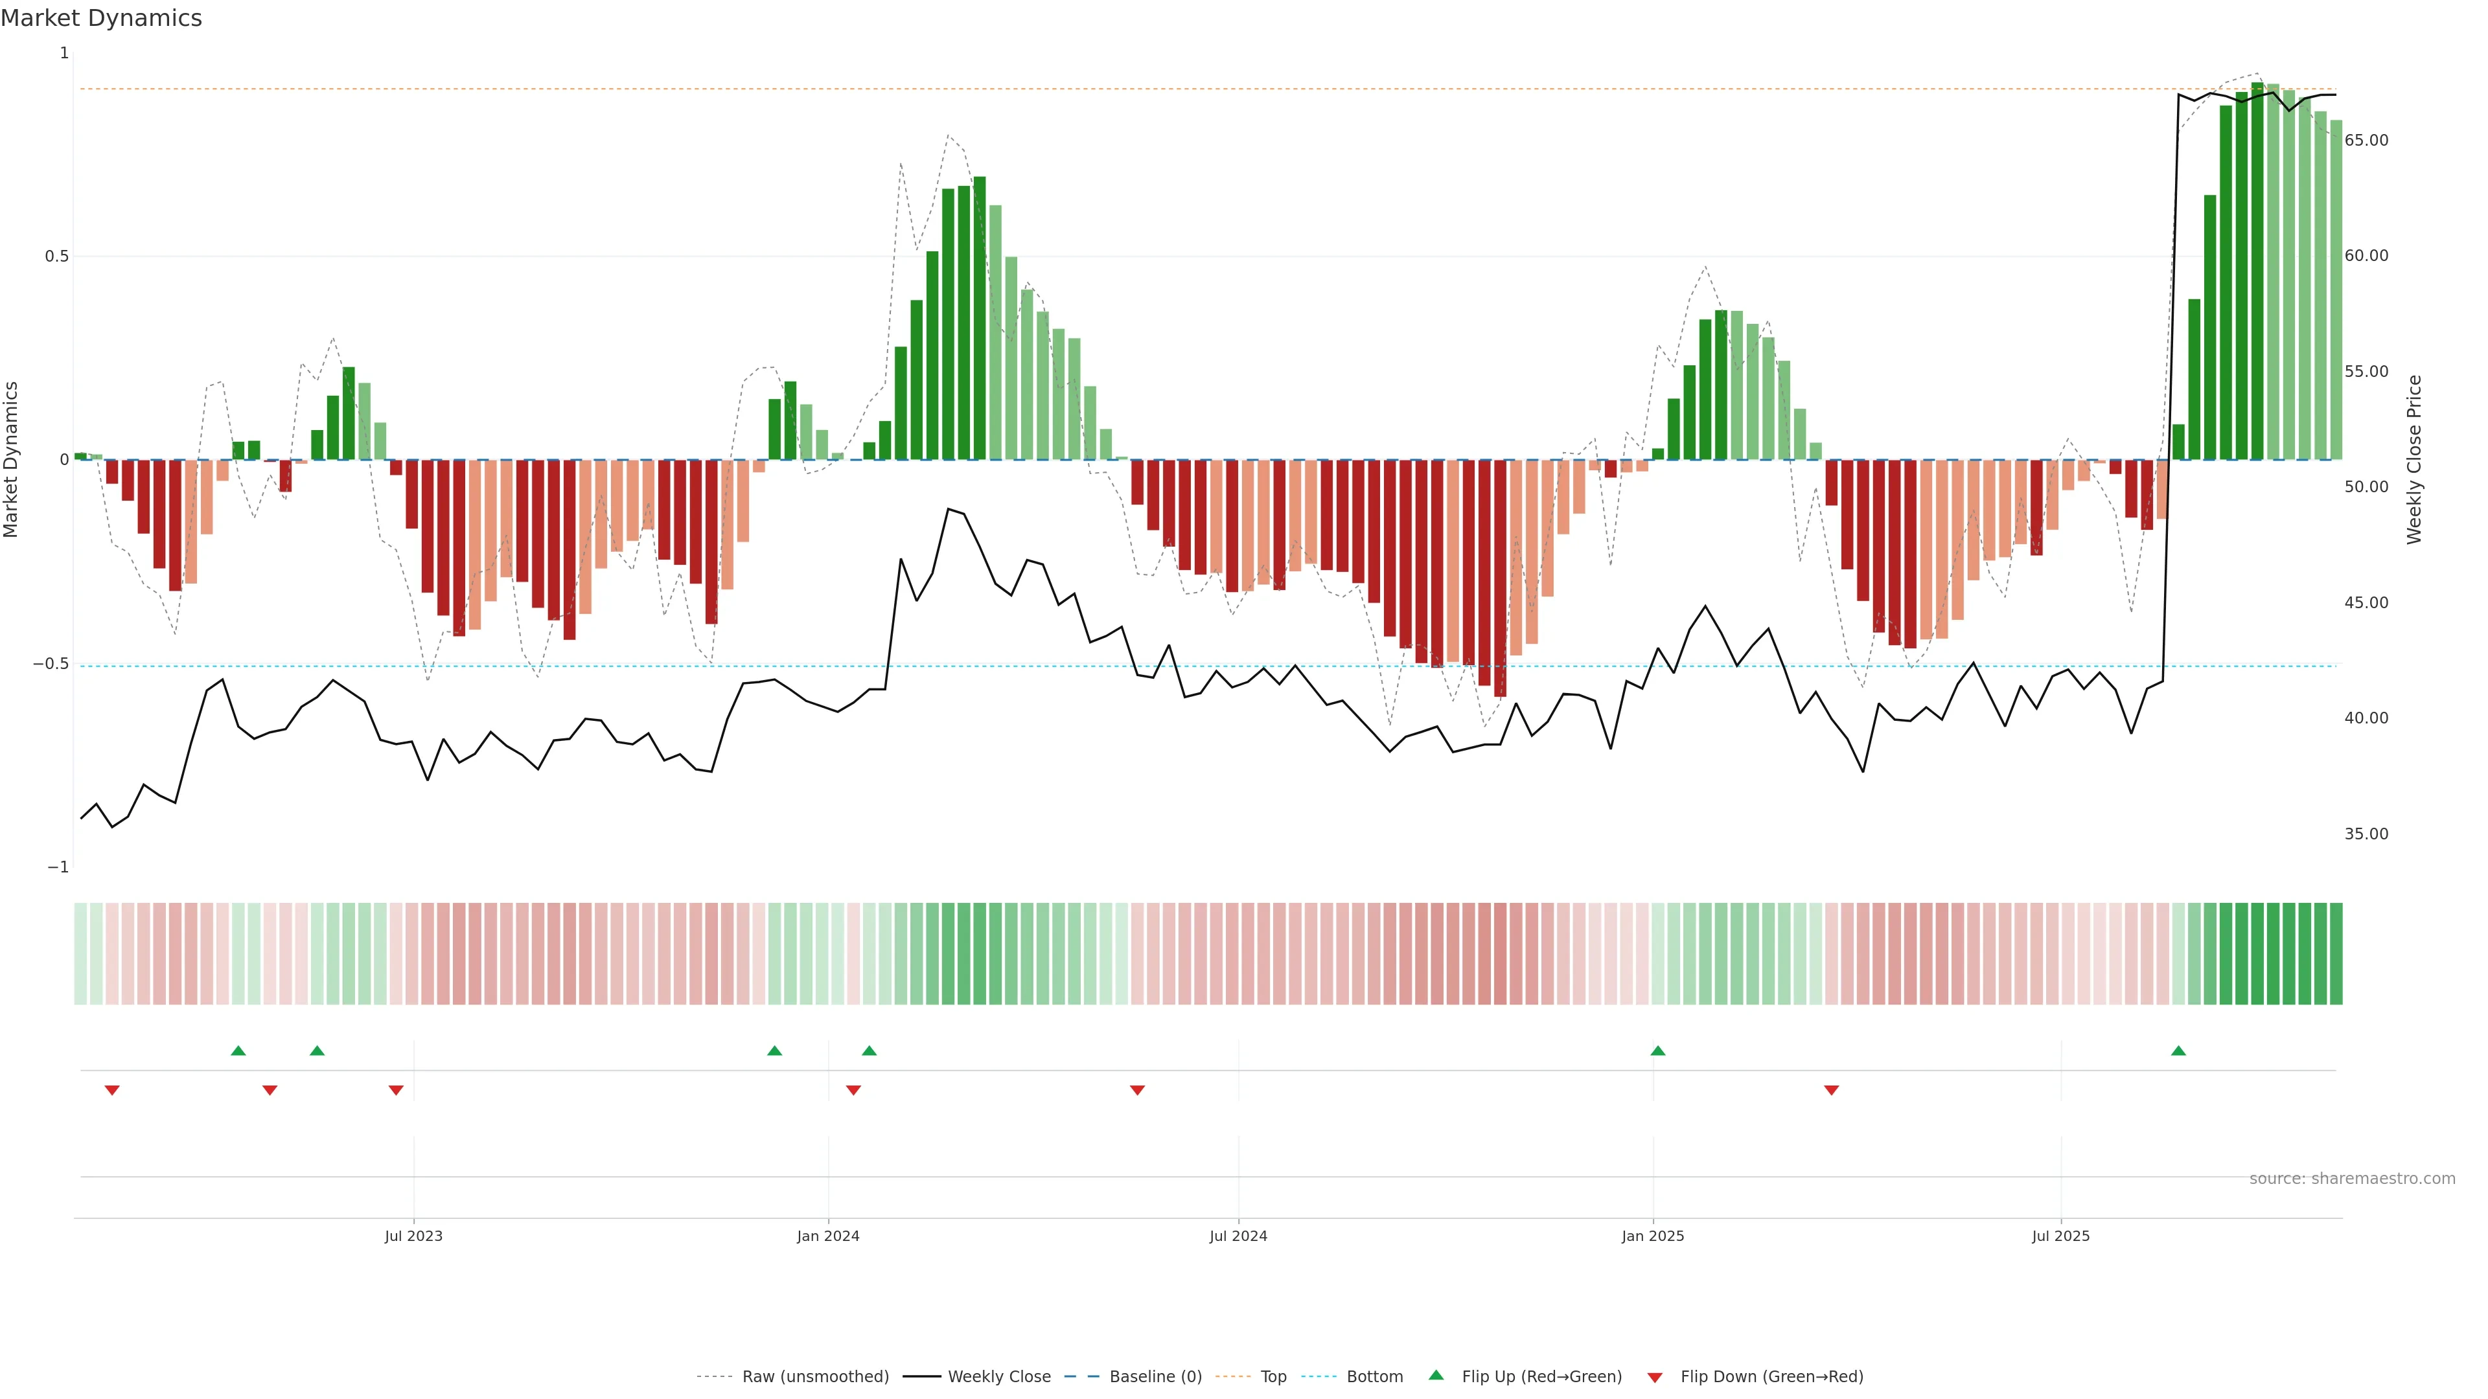Screen dimensions: 2488x1399
Task: Click the tallest green bar in early 2024
Action: (x=980, y=319)
